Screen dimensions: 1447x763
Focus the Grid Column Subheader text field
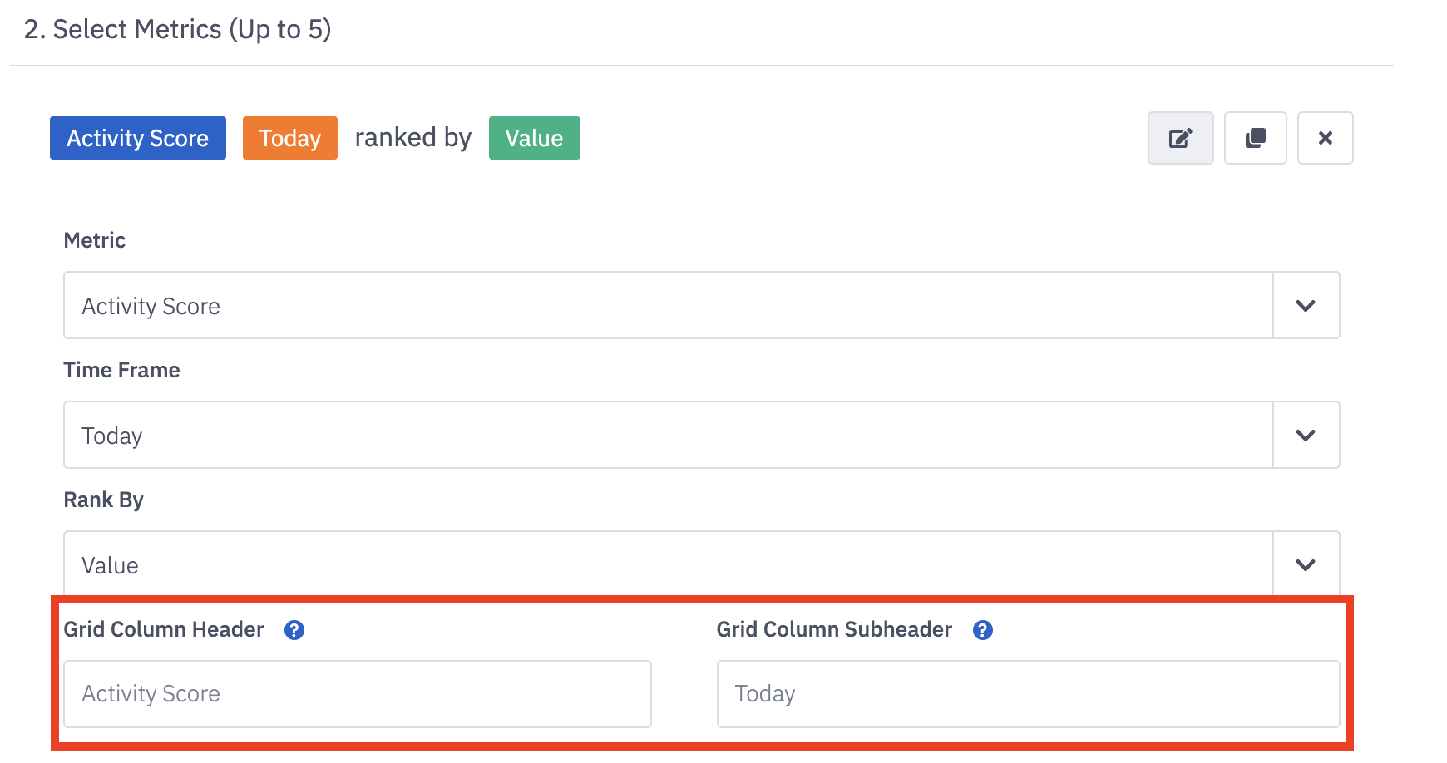[1028, 694]
